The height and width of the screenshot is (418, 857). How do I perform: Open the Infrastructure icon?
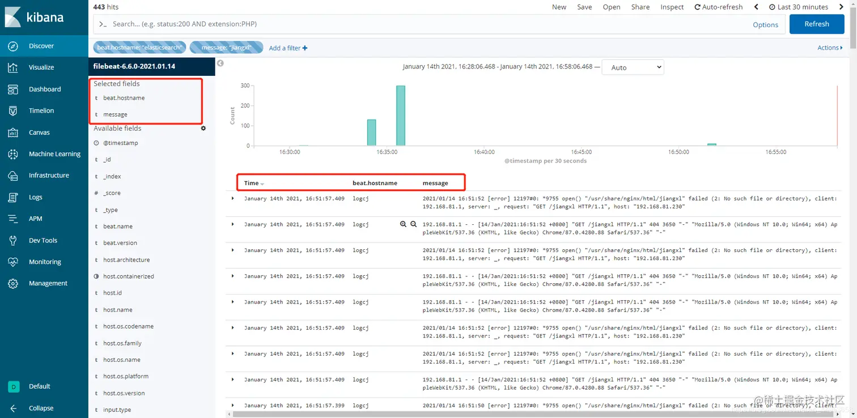tap(13, 176)
